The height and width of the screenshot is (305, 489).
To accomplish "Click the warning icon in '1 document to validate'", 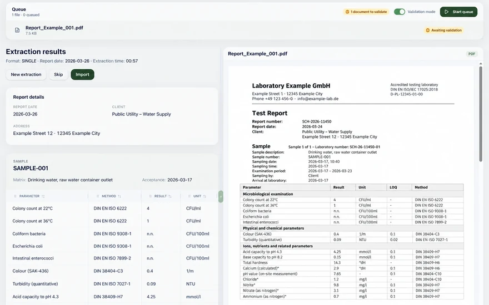I will point(347,12).
